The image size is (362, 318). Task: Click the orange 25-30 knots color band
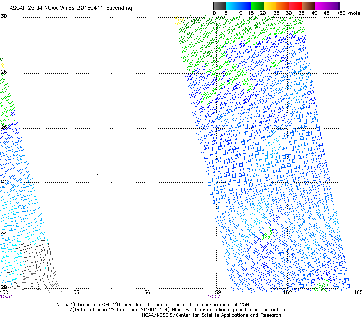coord(283,6)
